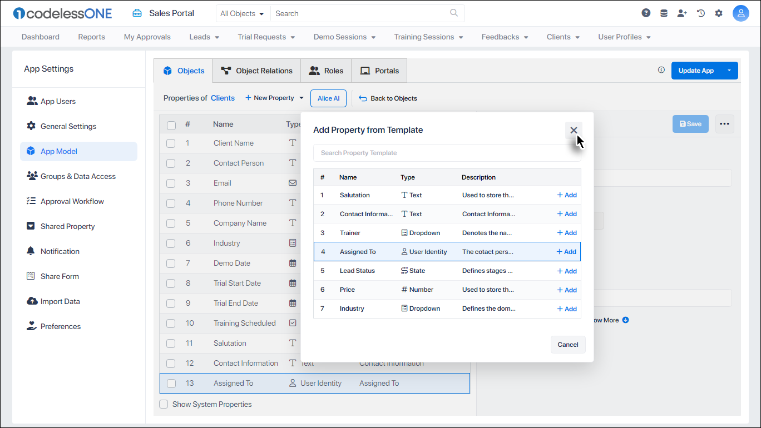Click the Demo Date calendar type icon

coord(293,263)
